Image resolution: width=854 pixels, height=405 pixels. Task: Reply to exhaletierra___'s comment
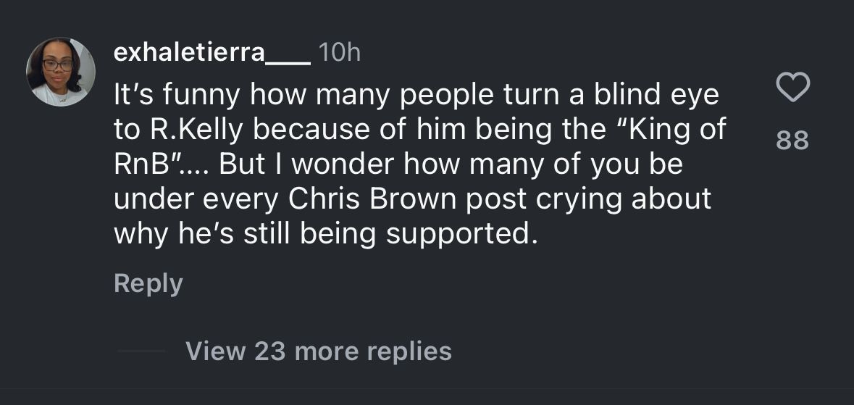click(148, 283)
